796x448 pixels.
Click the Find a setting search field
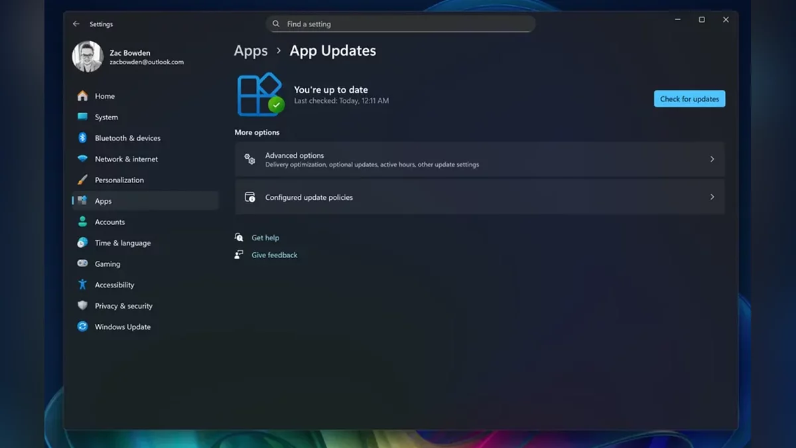click(x=401, y=24)
